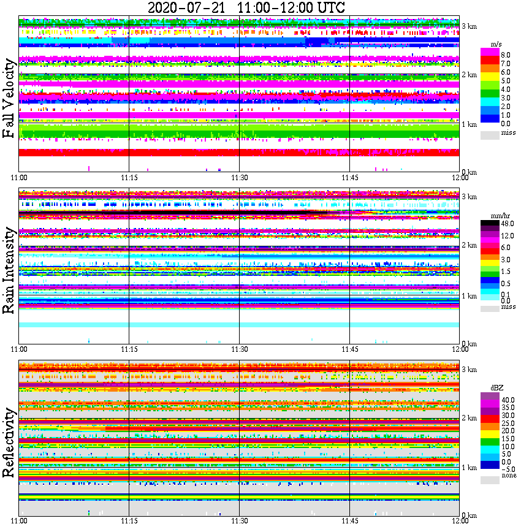Click the yellow swatch in the m/s legend
This screenshot has width=521, height=532.
(x=490, y=77)
